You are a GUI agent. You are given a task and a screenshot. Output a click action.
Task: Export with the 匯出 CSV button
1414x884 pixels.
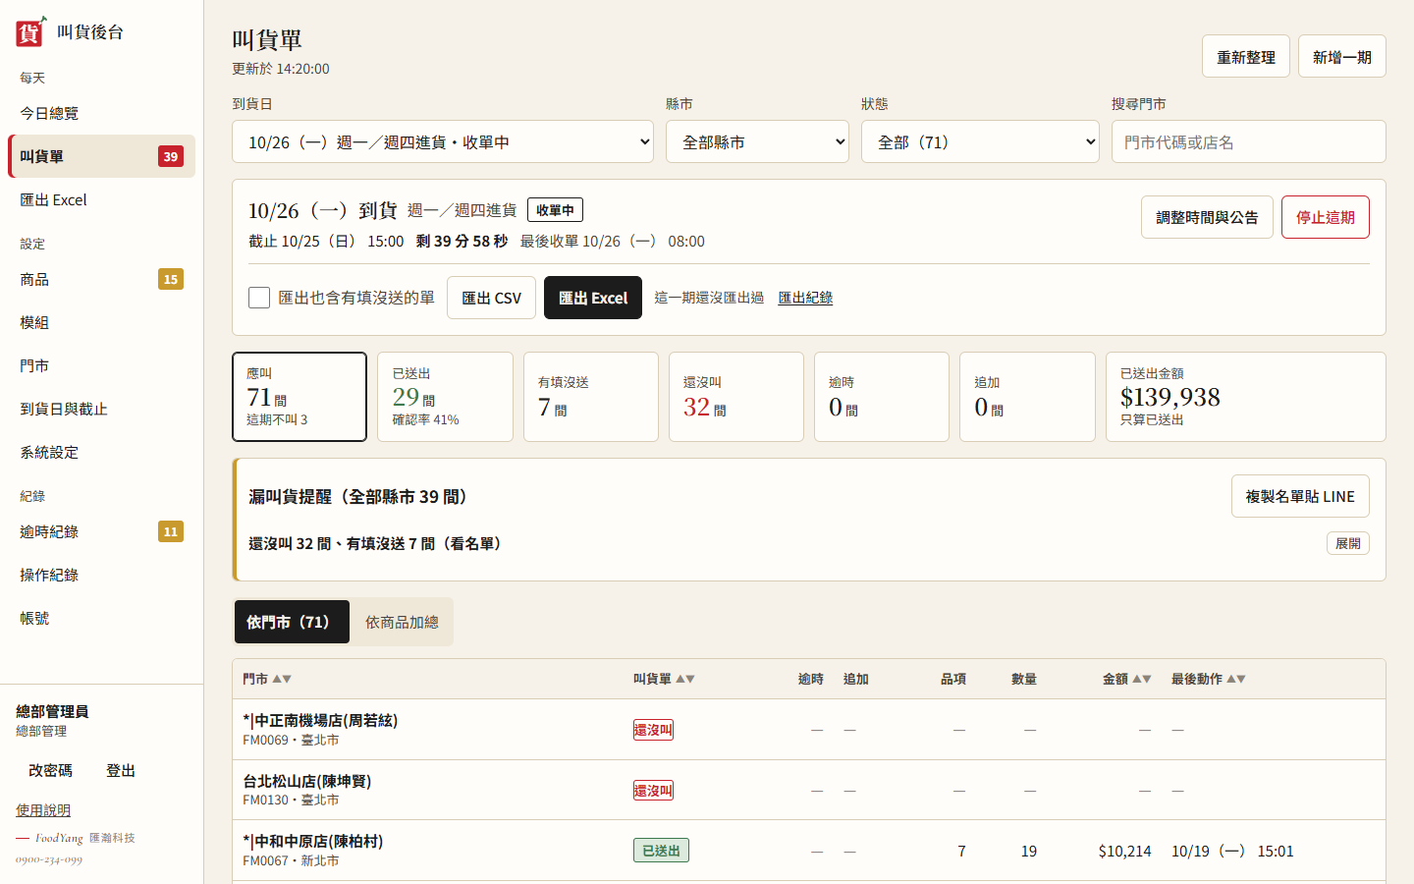click(x=491, y=298)
